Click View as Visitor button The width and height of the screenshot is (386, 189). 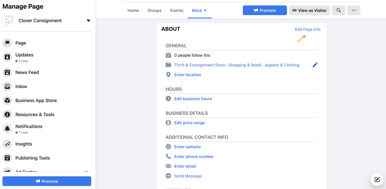(x=309, y=10)
